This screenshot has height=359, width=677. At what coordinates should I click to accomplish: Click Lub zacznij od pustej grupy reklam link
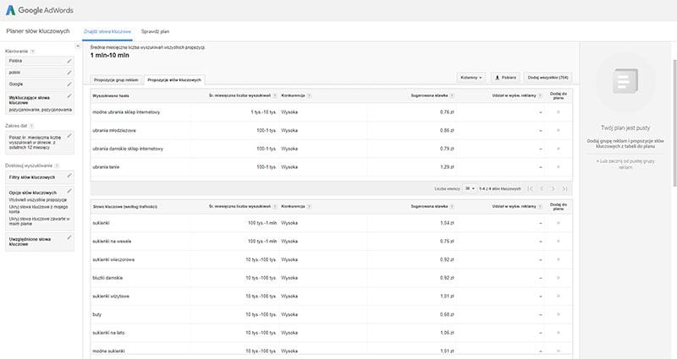pos(625,164)
